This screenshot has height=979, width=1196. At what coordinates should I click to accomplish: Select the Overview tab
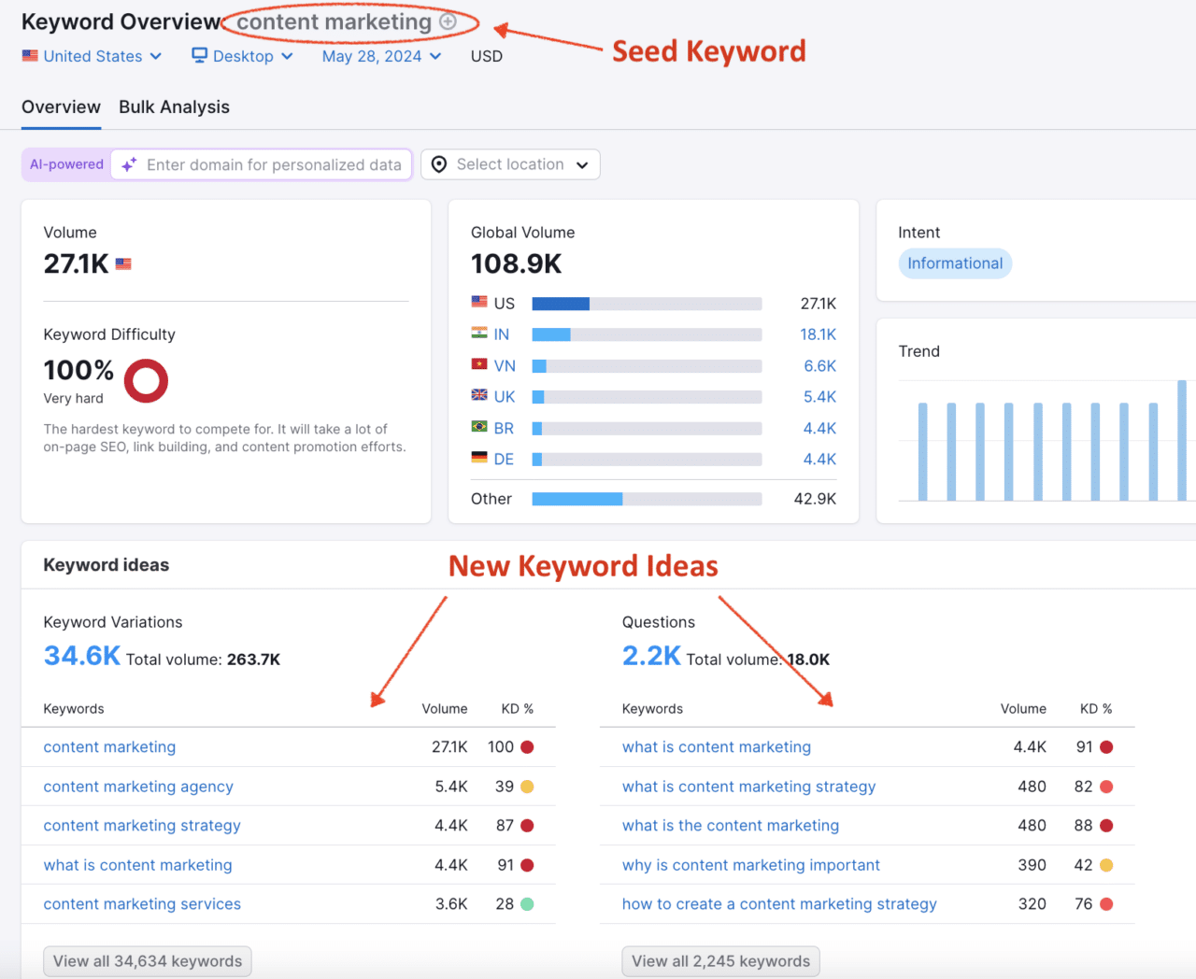(61, 106)
